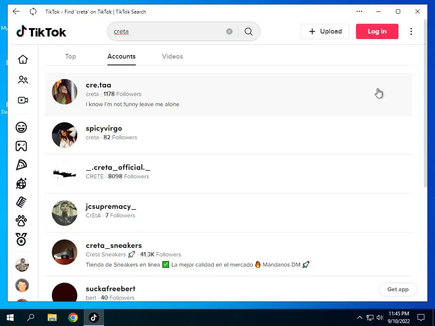Open the Following (people) sidebar icon

point(23,80)
